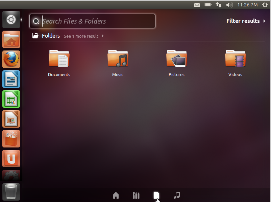This screenshot has width=271, height=202.
Task: Open LibreOffice Impress from the launcher
Action: click(11, 119)
